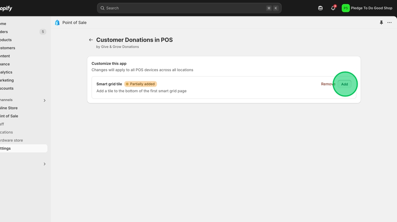Click the Point of Sale header title
The image size is (397, 222).
(x=74, y=23)
